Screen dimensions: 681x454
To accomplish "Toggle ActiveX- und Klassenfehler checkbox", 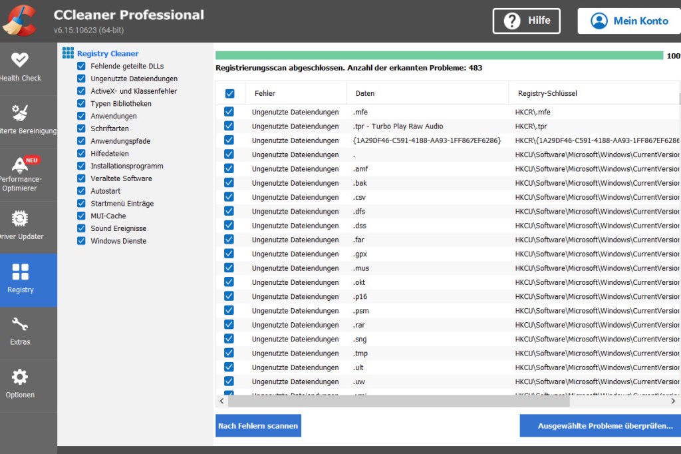I will 81,91.
